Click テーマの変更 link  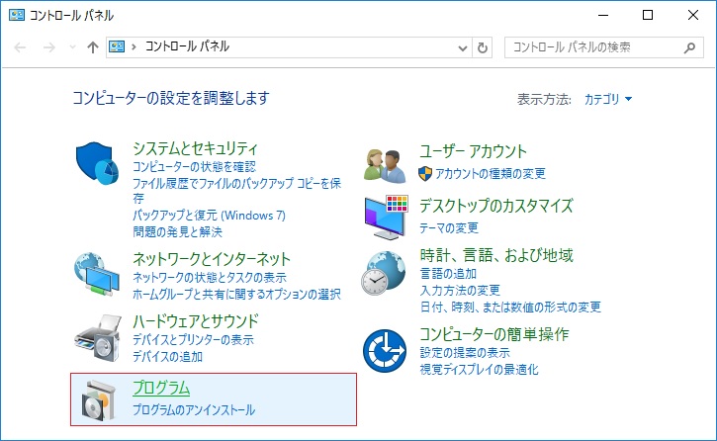pyautogui.click(x=449, y=227)
